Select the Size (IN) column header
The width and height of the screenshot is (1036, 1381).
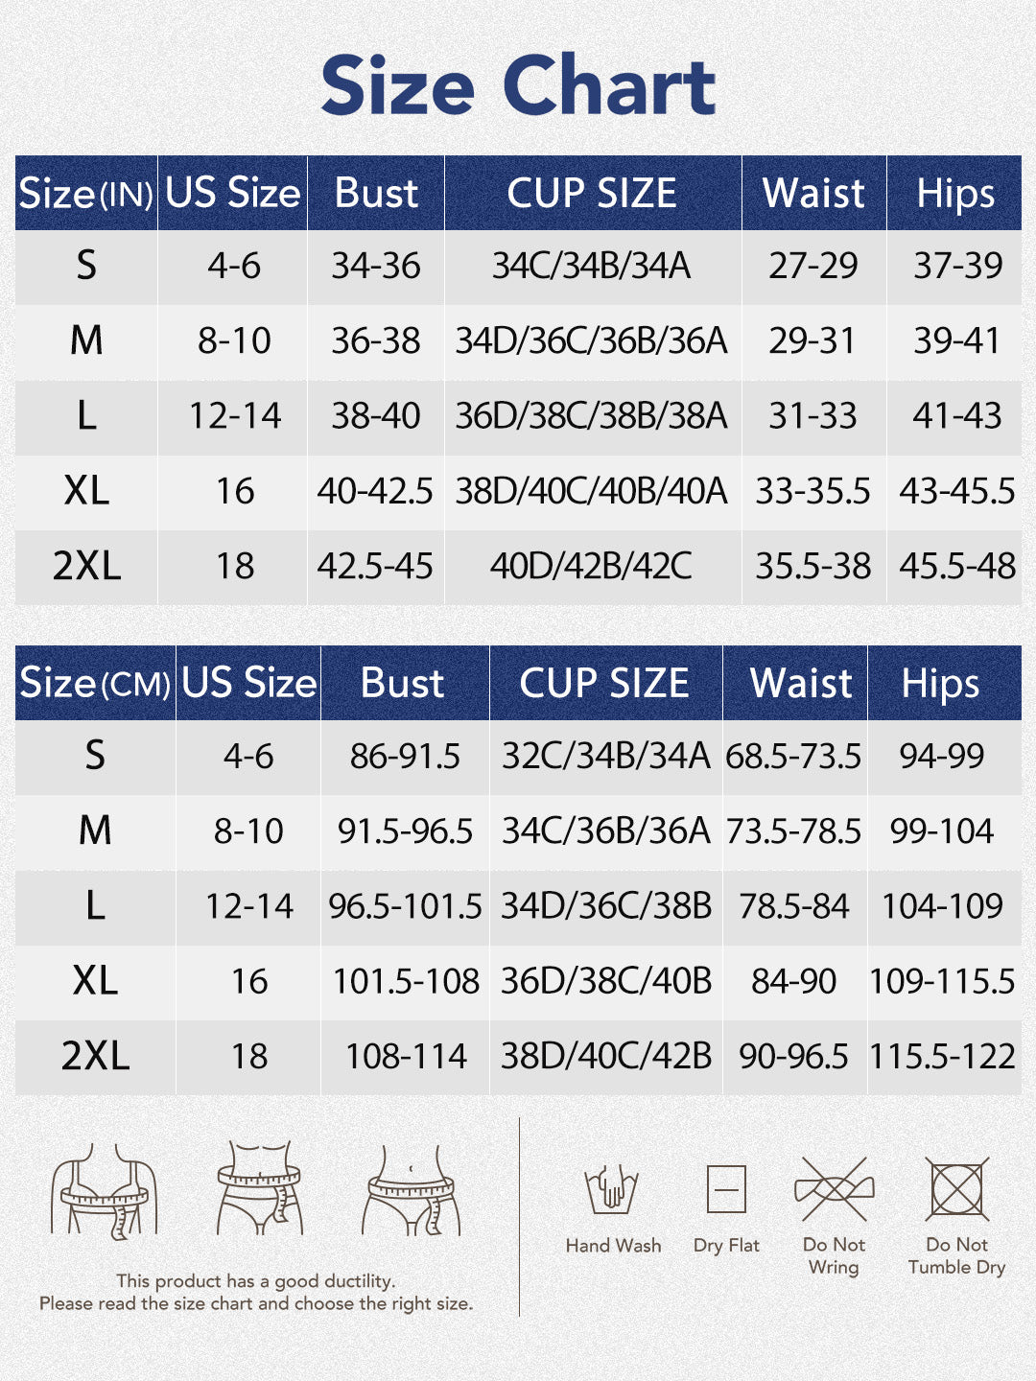(86, 194)
